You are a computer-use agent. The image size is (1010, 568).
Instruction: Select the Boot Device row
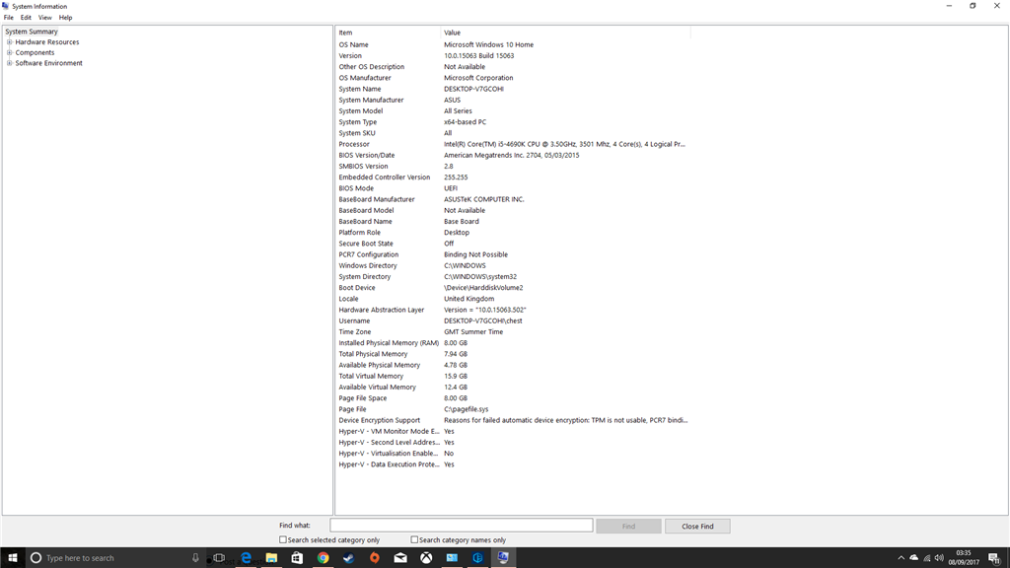pyautogui.click(x=513, y=287)
